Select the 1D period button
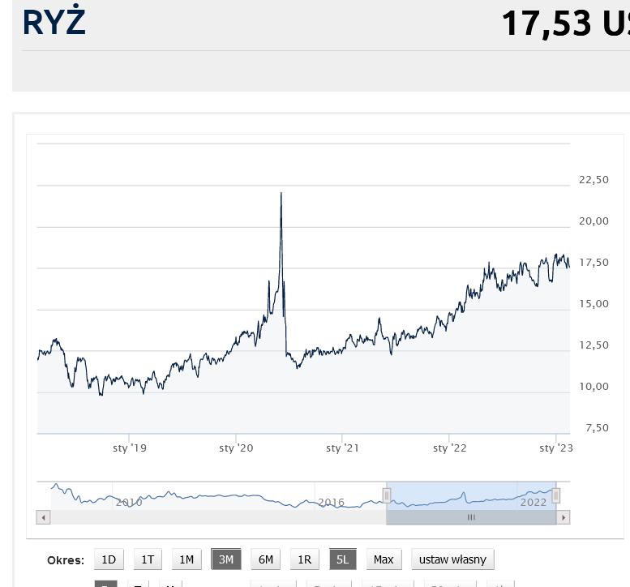The height and width of the screenshot is (587, 630). click(109, 559)
